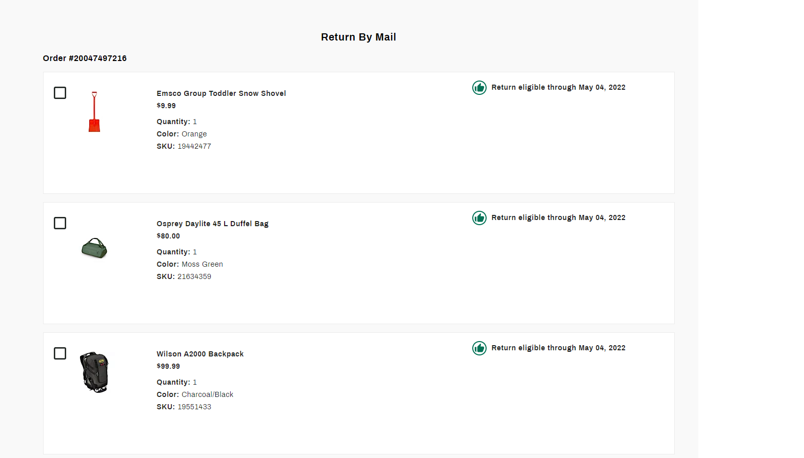
Task: Click the Duffel Bag Quantity: 1 text
Action: (x=177, y=252)
